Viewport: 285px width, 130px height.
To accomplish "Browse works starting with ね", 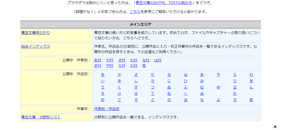I will (x=169, y=94).
